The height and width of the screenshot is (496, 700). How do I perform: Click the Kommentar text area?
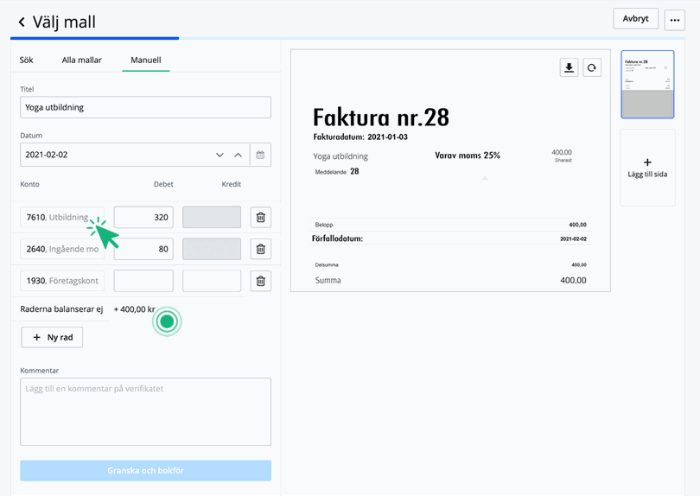[x=145, y=411]
